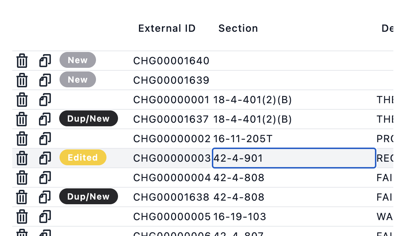
Task: Select the External ID column header
Action: pyautogui.click(x=167, y=28)
